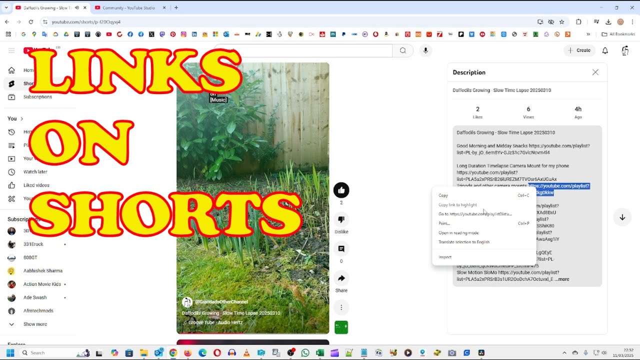Image resolution: width=640 pixels, height=360 pixels.
Task: Open Watch later playlist
Action: (x=35, y=171)
